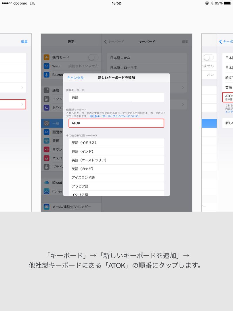Tap the Airplane Mode icon in settings
The height and width of the screenshot is (311, 233).
click(46, 57)
